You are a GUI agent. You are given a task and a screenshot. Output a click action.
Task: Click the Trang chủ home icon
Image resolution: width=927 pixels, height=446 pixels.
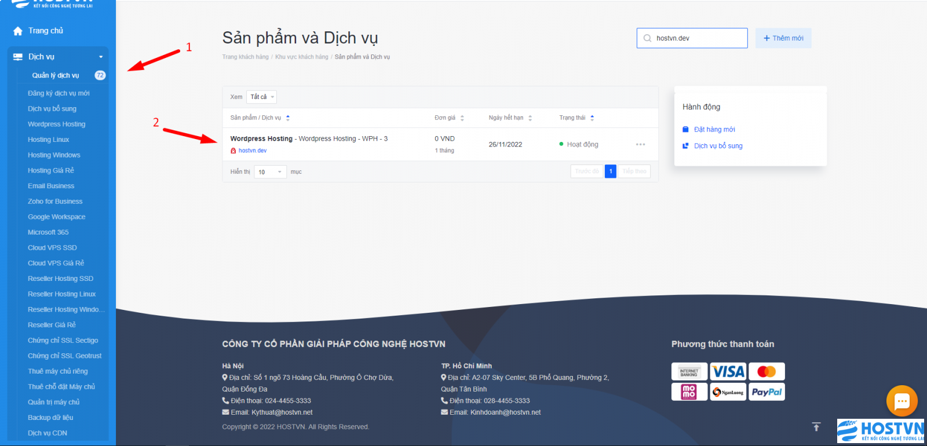[18, 31]
